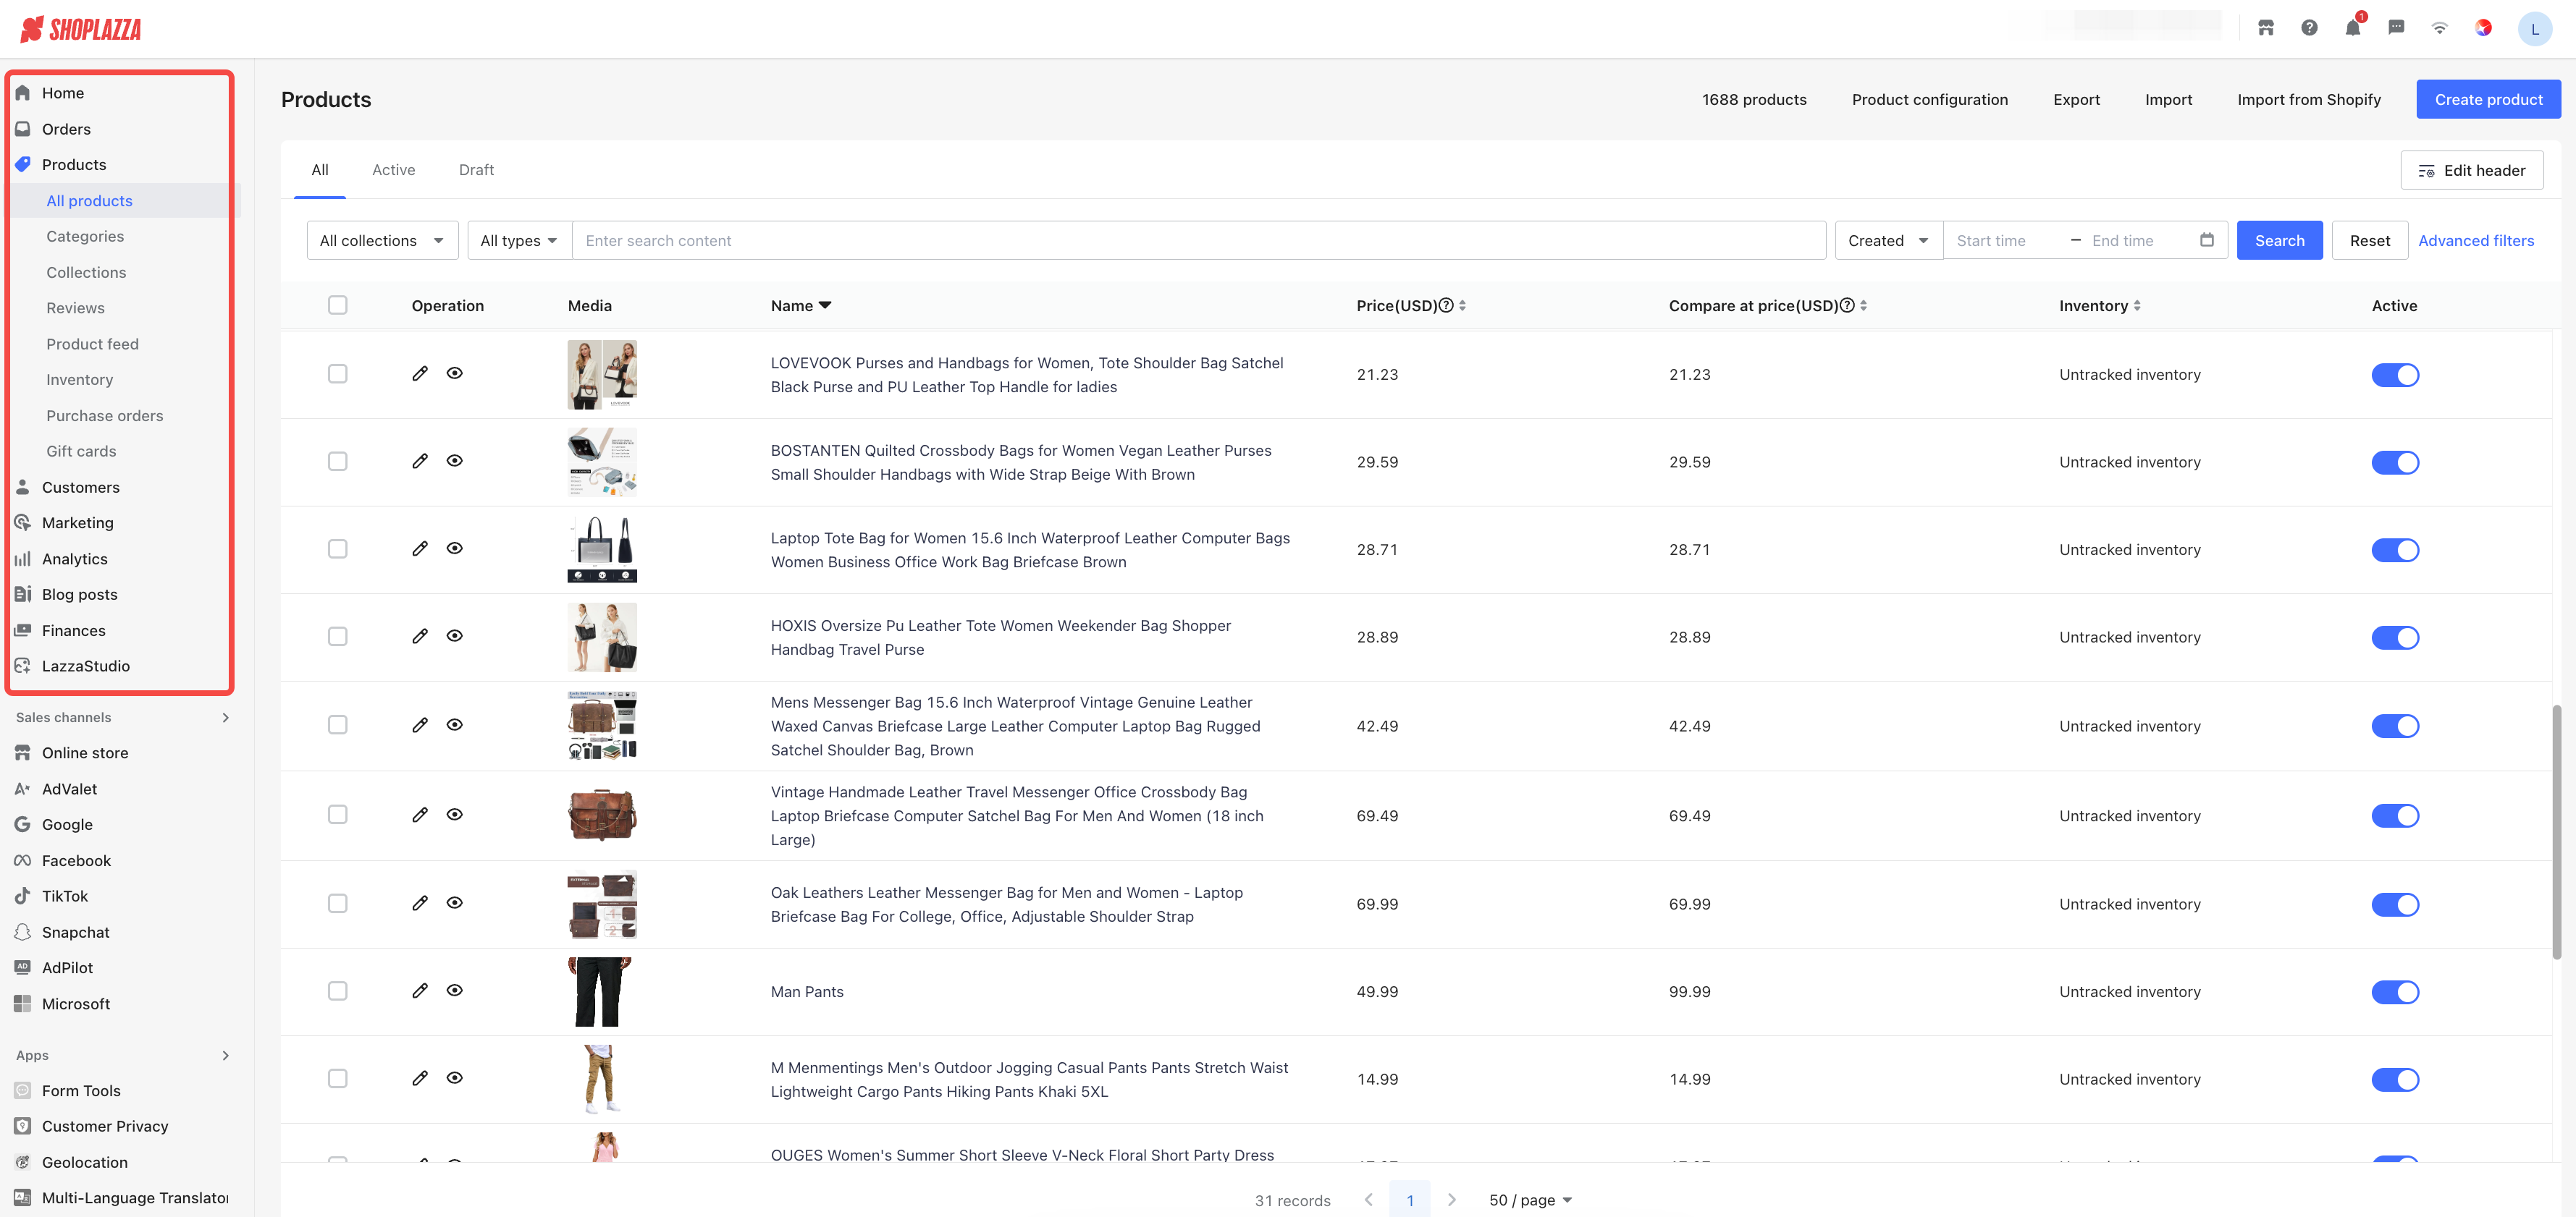The image size is (2576, 1217).
Task: Open Microsoft sales channel
Action: [75, 1003]
